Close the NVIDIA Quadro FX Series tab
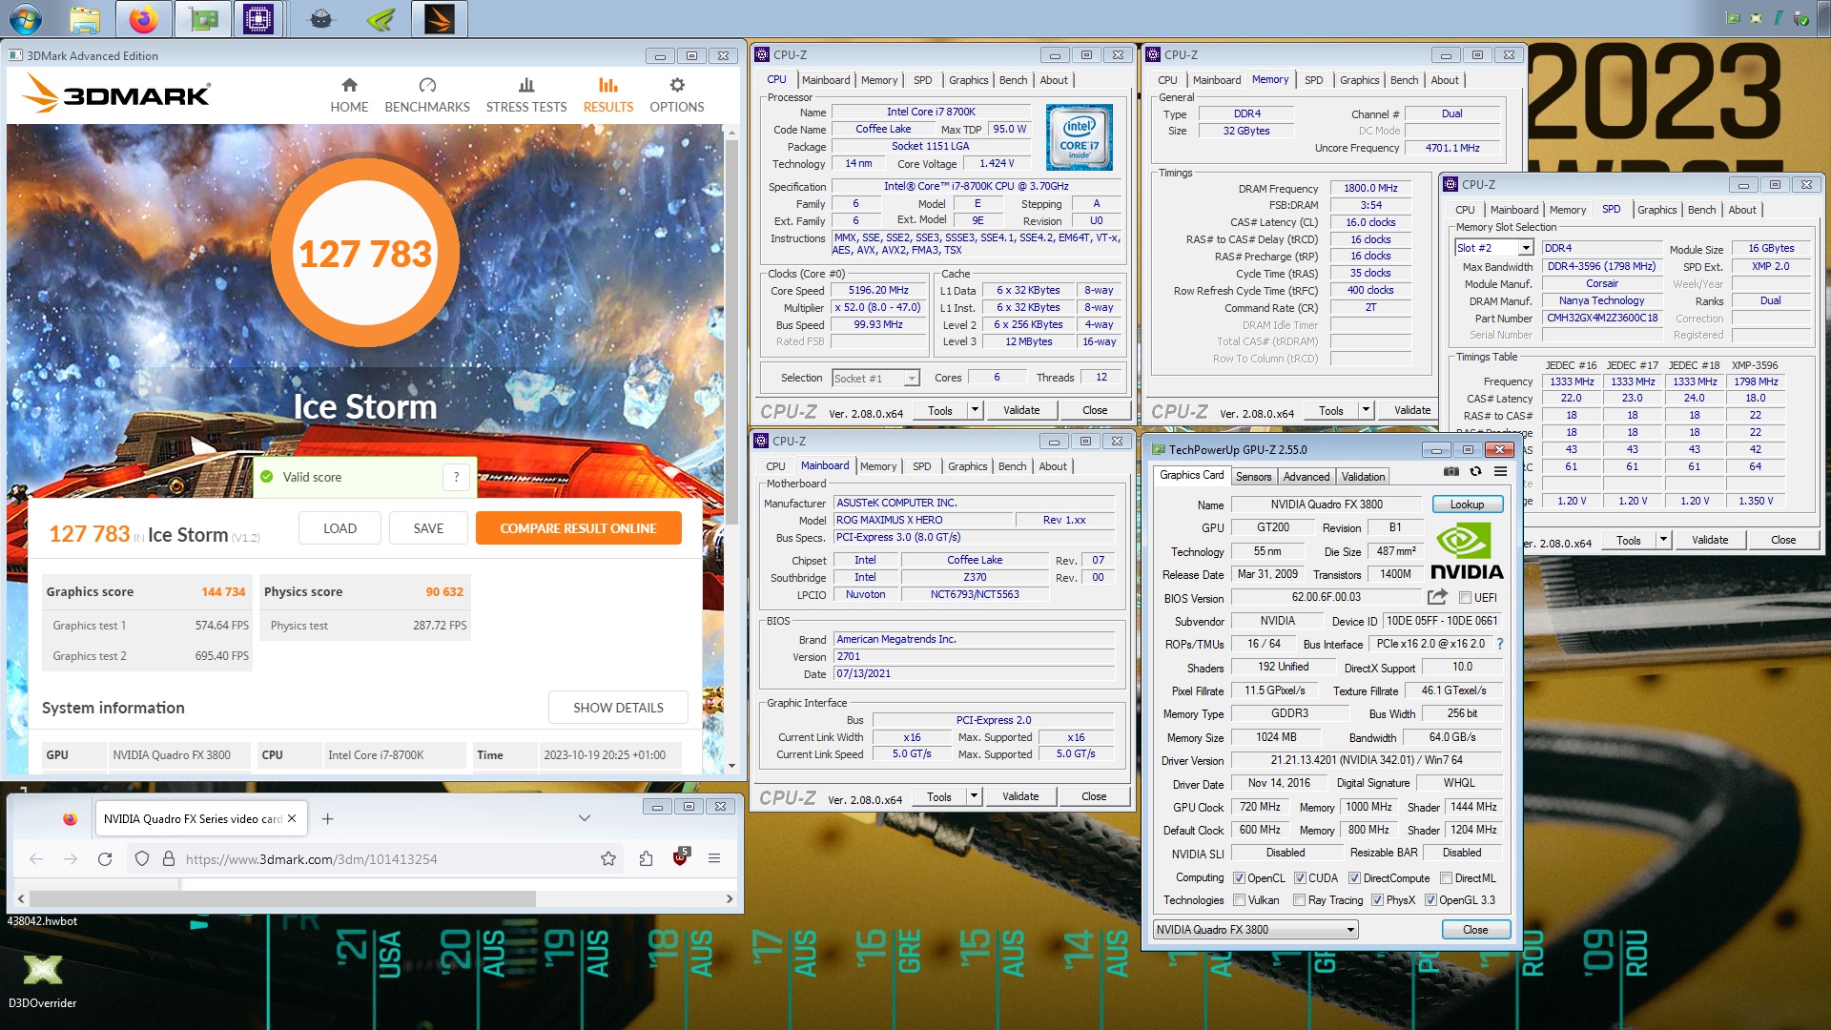This screenshot has height=1030, width=1831. tap(292, 818)
